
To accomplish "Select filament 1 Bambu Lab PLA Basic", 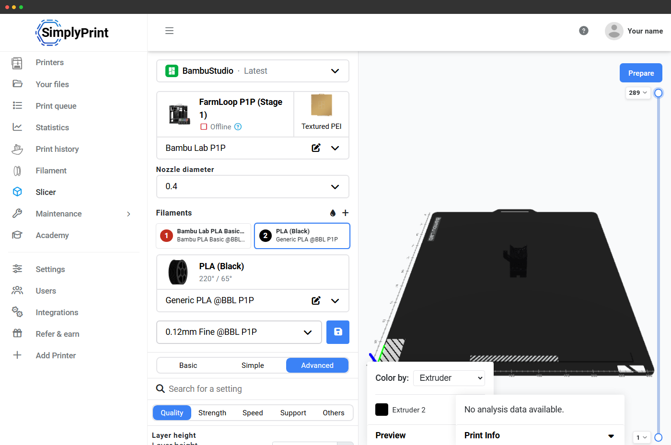I will pos(204,236).
